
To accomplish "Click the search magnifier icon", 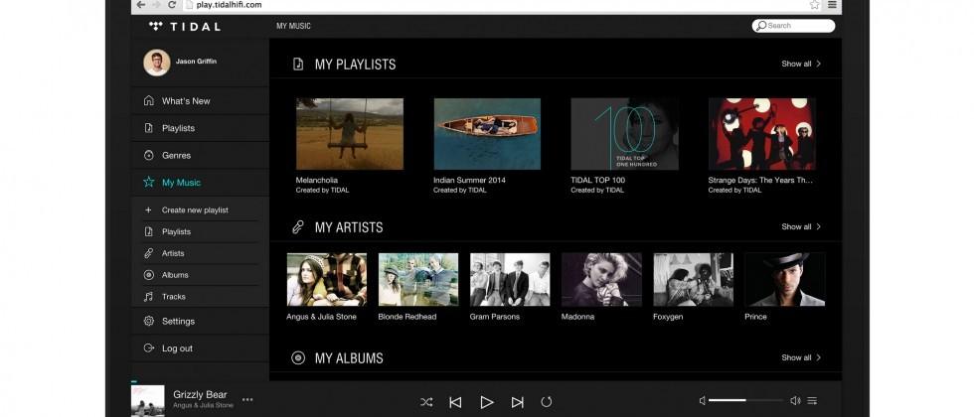I will pos(761,26).
